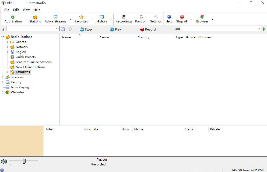Click the Stop All toolbar button
This screenshot has height=172, width=267.
(182, 19)
